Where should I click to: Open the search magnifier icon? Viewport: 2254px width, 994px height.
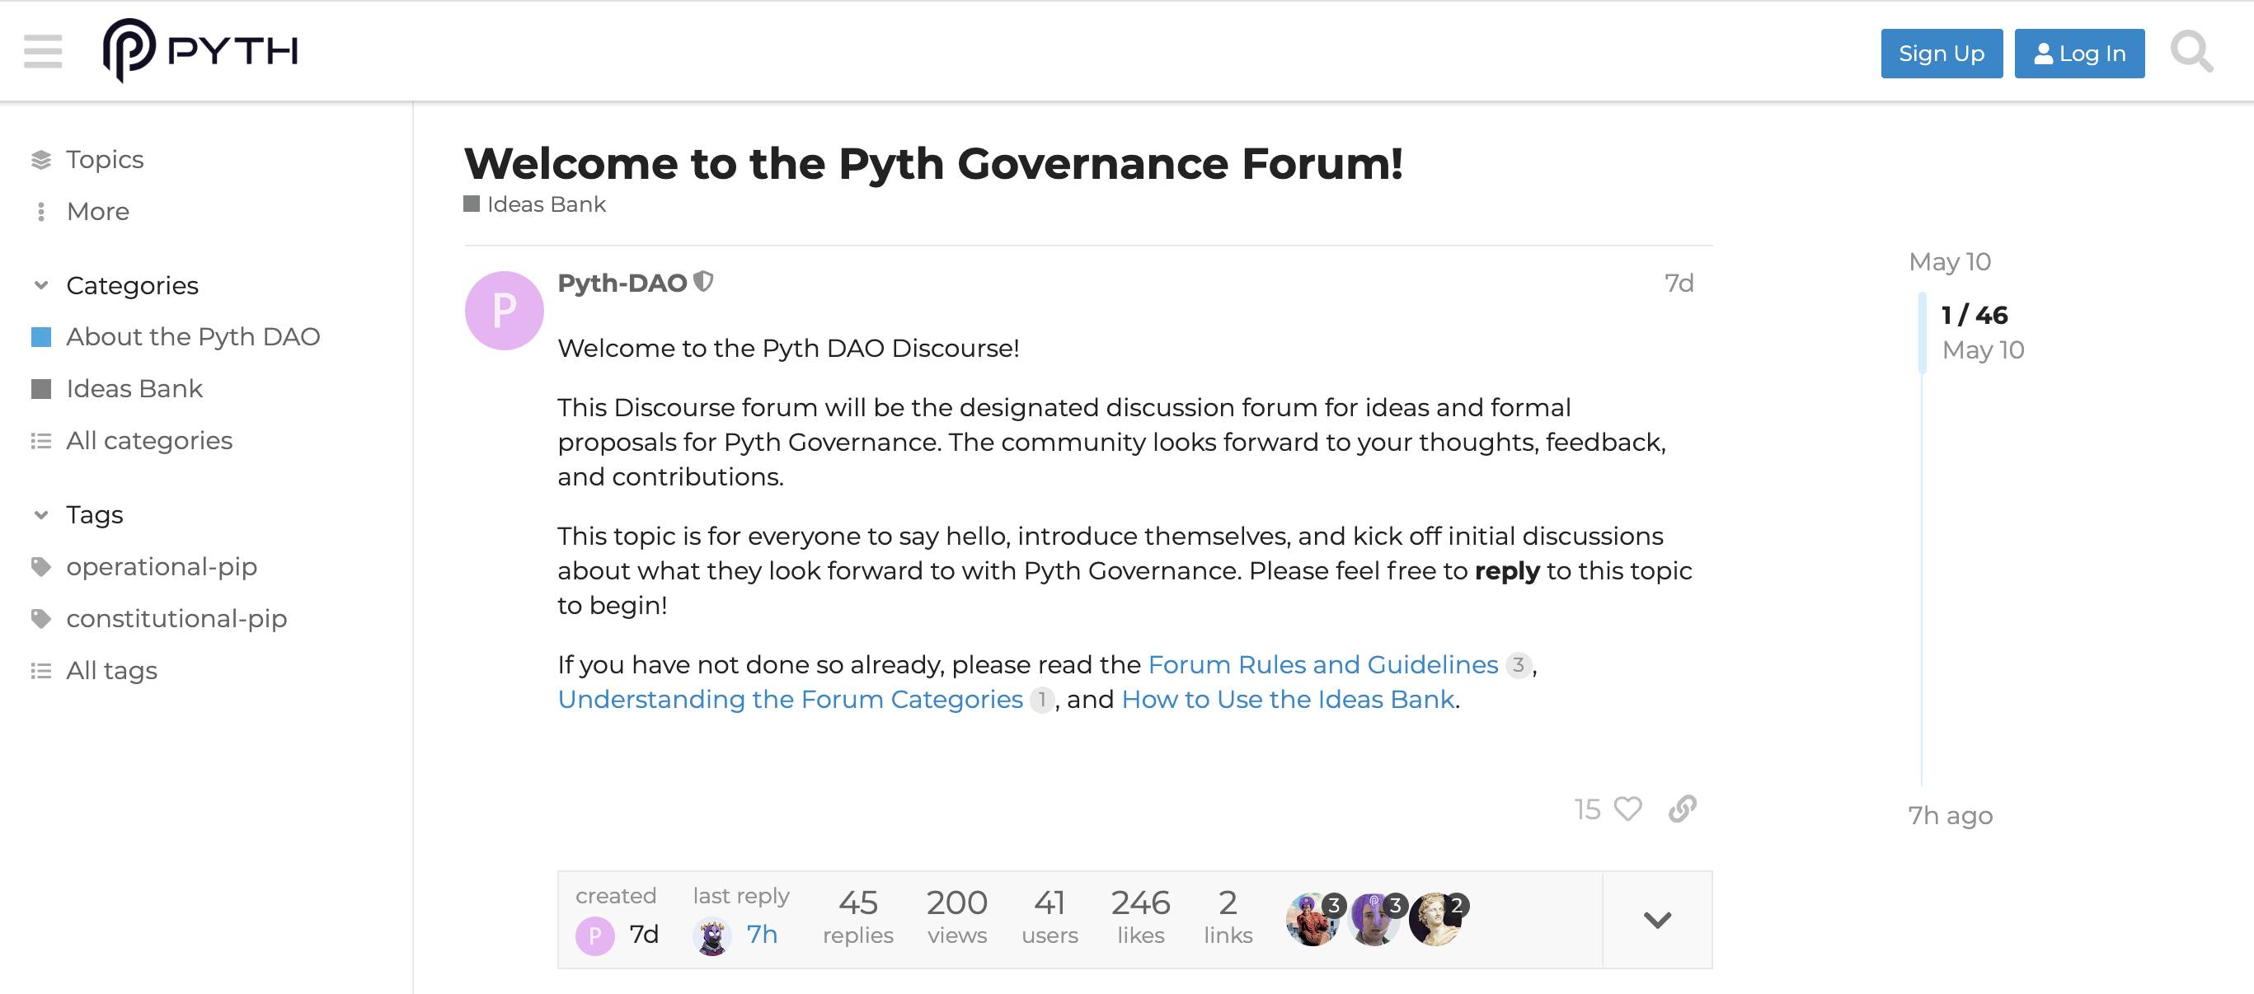coord(2191,53)
